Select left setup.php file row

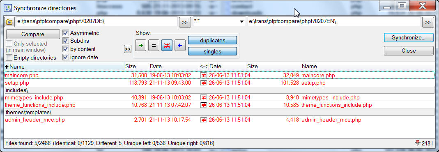pyautogui.click(x=17, y=83)
